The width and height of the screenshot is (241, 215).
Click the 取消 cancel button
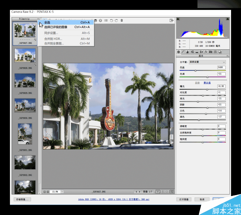tap(202, 199)
